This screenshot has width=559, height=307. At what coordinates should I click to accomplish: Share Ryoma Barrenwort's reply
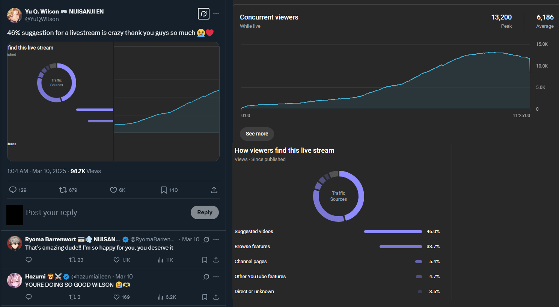click(216, 260)
